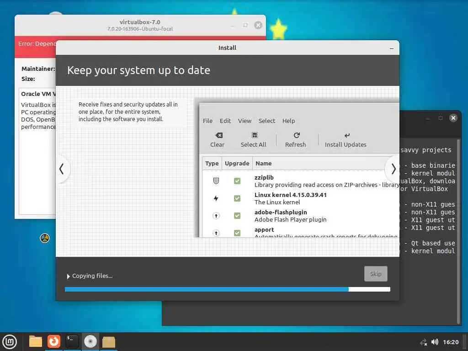
Task: Open the View menu in slideshow image
Action: pyautogui.click(x=245, y=121)
